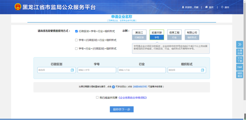Open 《企业名称自主申报须知》 link

[133, 98]
